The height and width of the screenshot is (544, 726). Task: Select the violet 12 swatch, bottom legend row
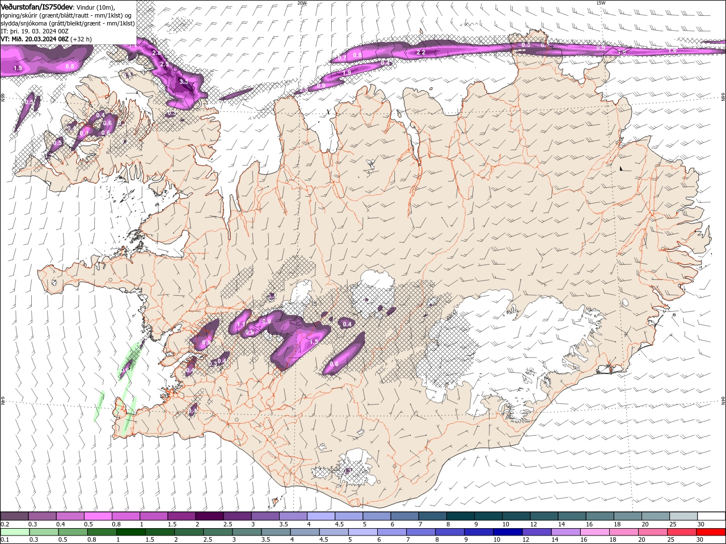click(x=537, y=532)
